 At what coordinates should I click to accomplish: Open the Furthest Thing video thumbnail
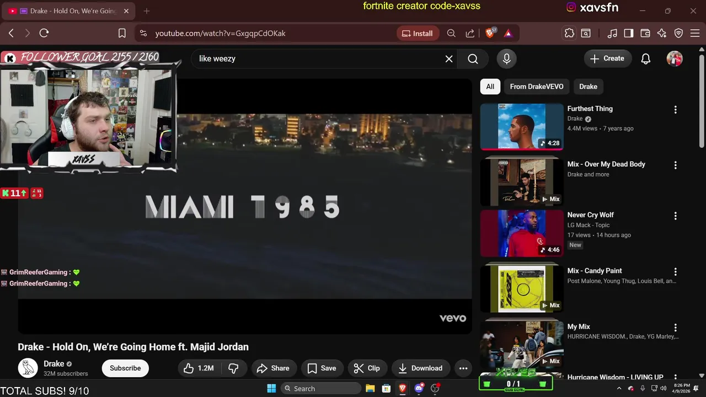522,127
